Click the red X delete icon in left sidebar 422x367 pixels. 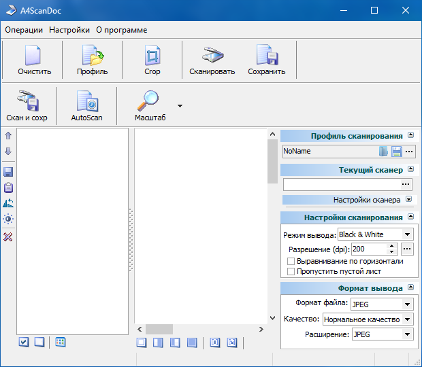pyautogui.click(x=8, y=237)
